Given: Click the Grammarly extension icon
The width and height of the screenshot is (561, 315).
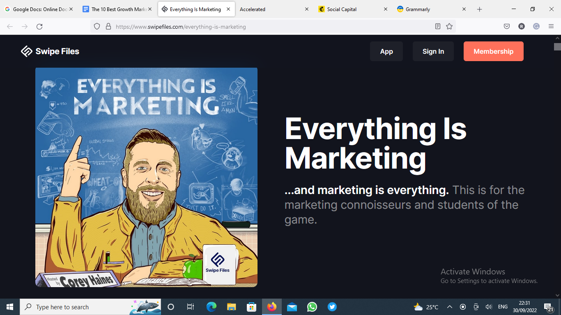Looking at the screenshot, I should tap(536, 26).
